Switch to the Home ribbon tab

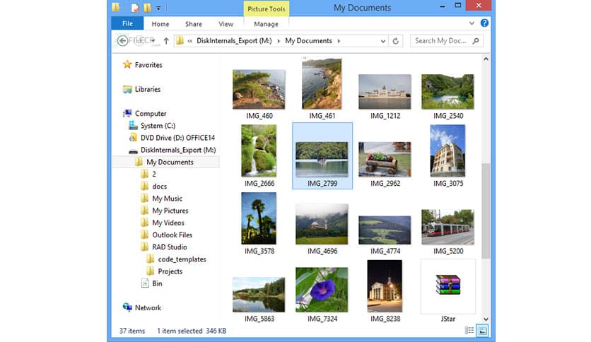pos(160,24)
